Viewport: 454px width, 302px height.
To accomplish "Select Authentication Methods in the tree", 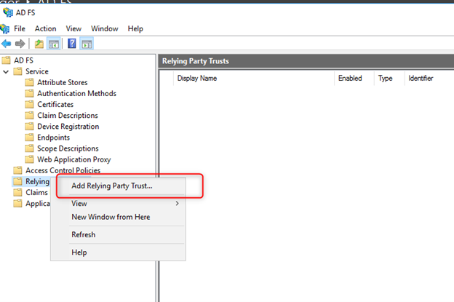I will coord(76,93).
